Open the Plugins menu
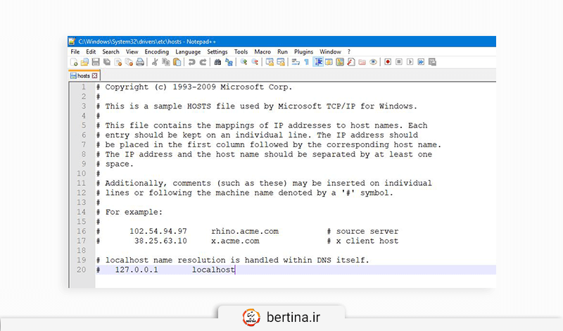The height and width of the screenshot is (331, 563). coord(303,51)
